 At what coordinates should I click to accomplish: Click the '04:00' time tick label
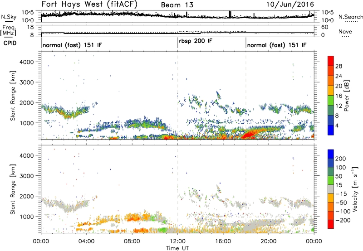click(x=87, y=241)
